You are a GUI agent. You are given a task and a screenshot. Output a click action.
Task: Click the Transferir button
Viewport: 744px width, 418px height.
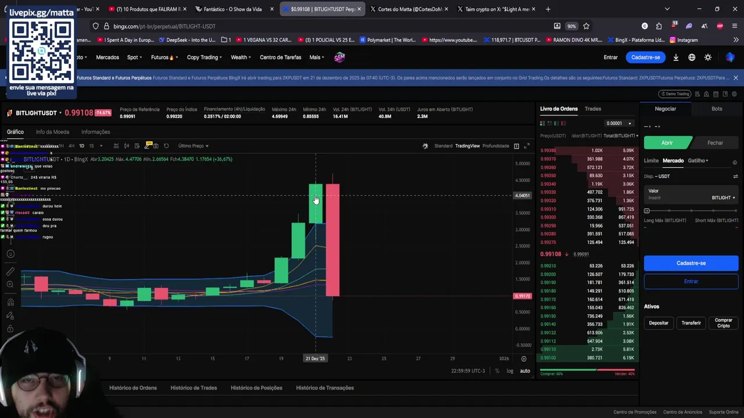691,323
